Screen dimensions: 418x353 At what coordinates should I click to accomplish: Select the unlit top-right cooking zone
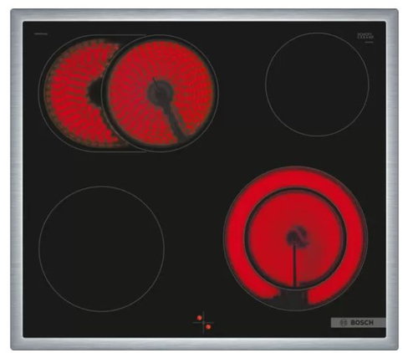pos(317,84)
